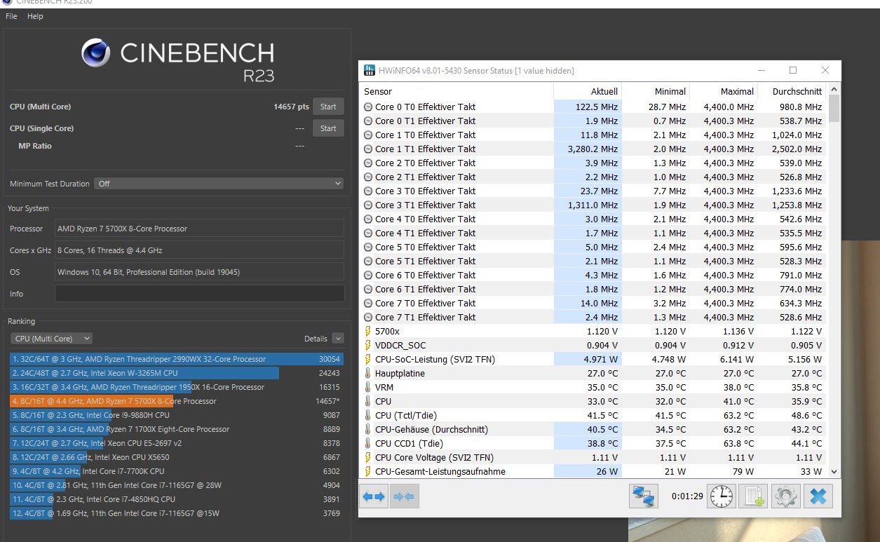Click the 4.971 W CPU-SoC-Leistung current value
This screenshot has width=880, height=542.
pyautogui.click(x=602, y=359)
